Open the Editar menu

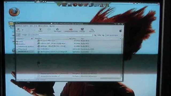tap(26, 26)
